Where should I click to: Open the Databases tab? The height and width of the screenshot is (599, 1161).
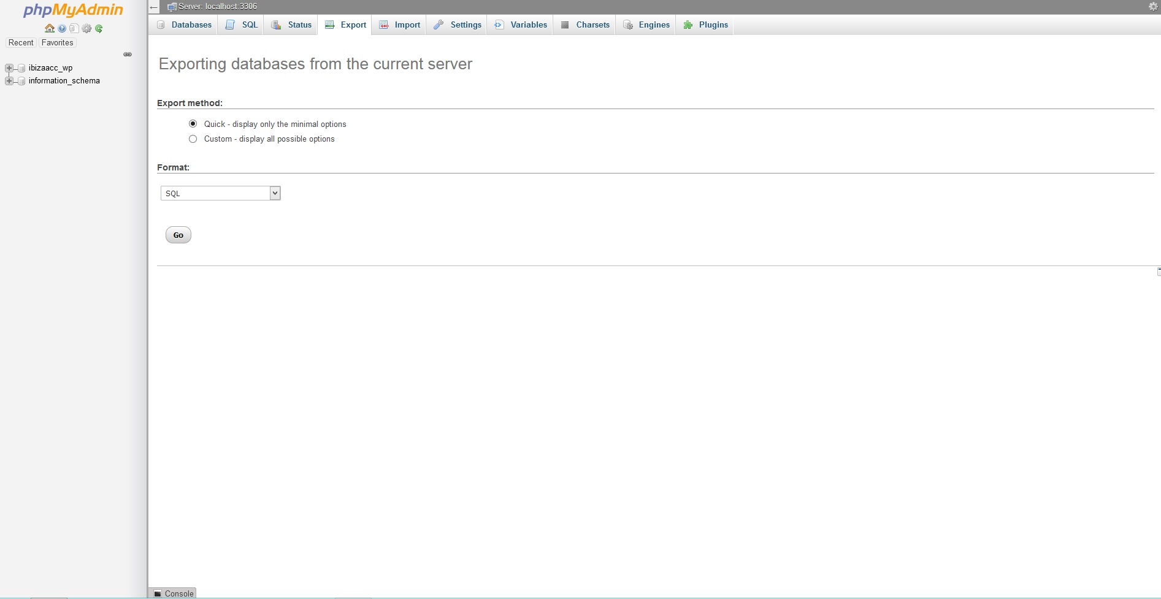(184, 25)
